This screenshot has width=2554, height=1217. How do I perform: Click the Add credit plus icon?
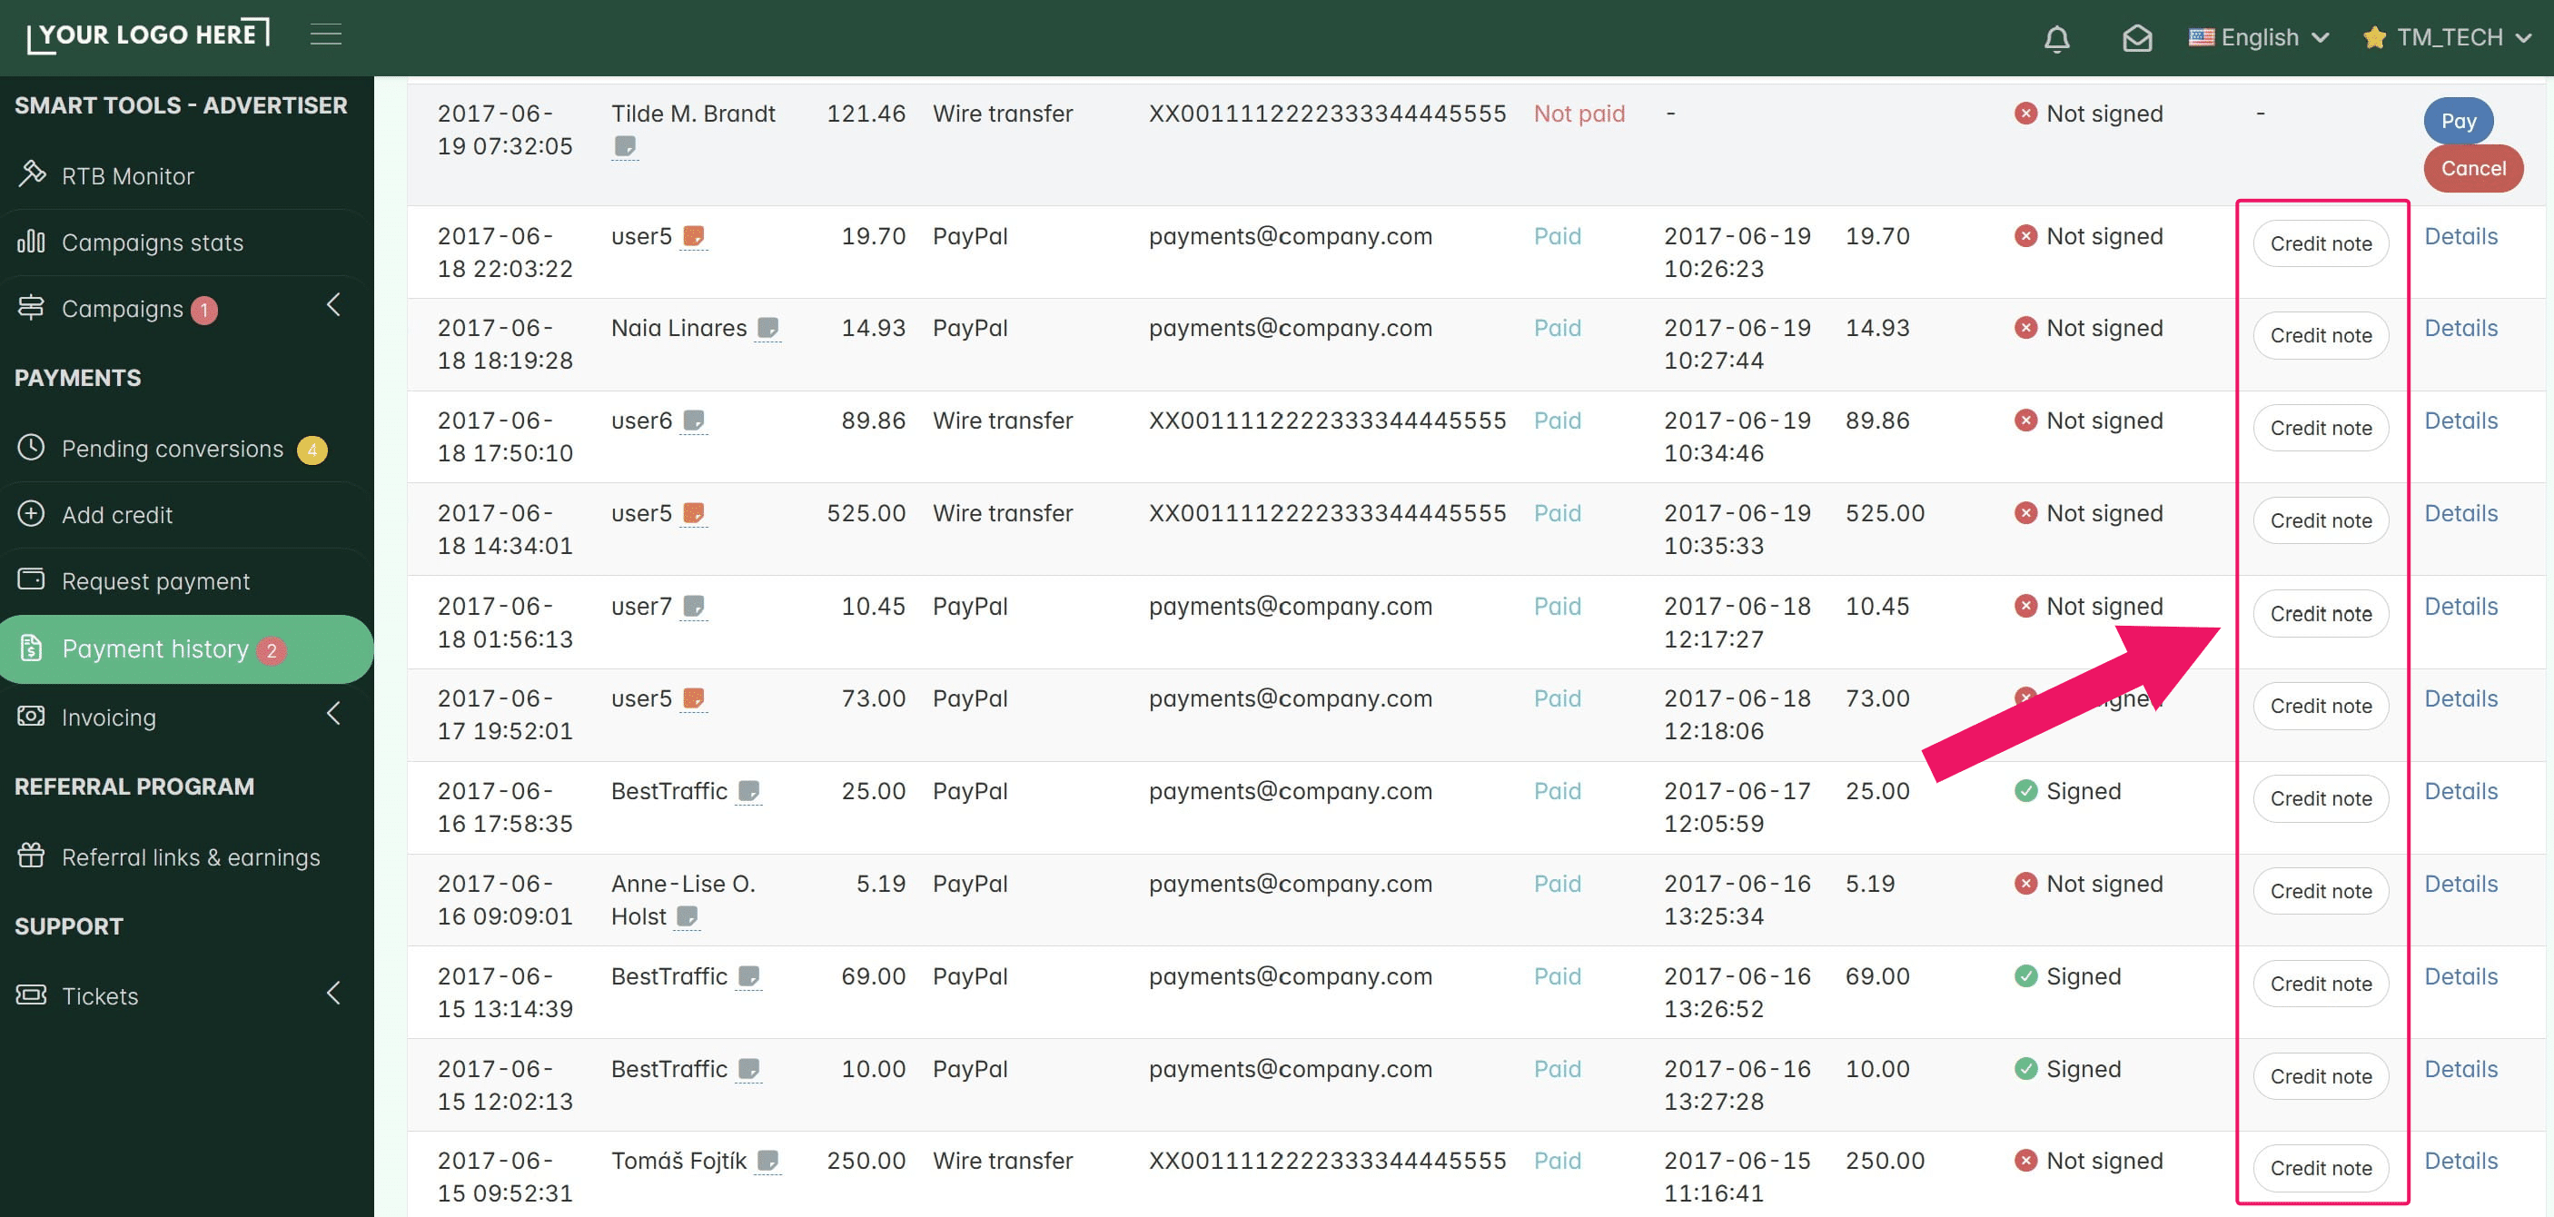pyautogui.click(x=32, y=513)
